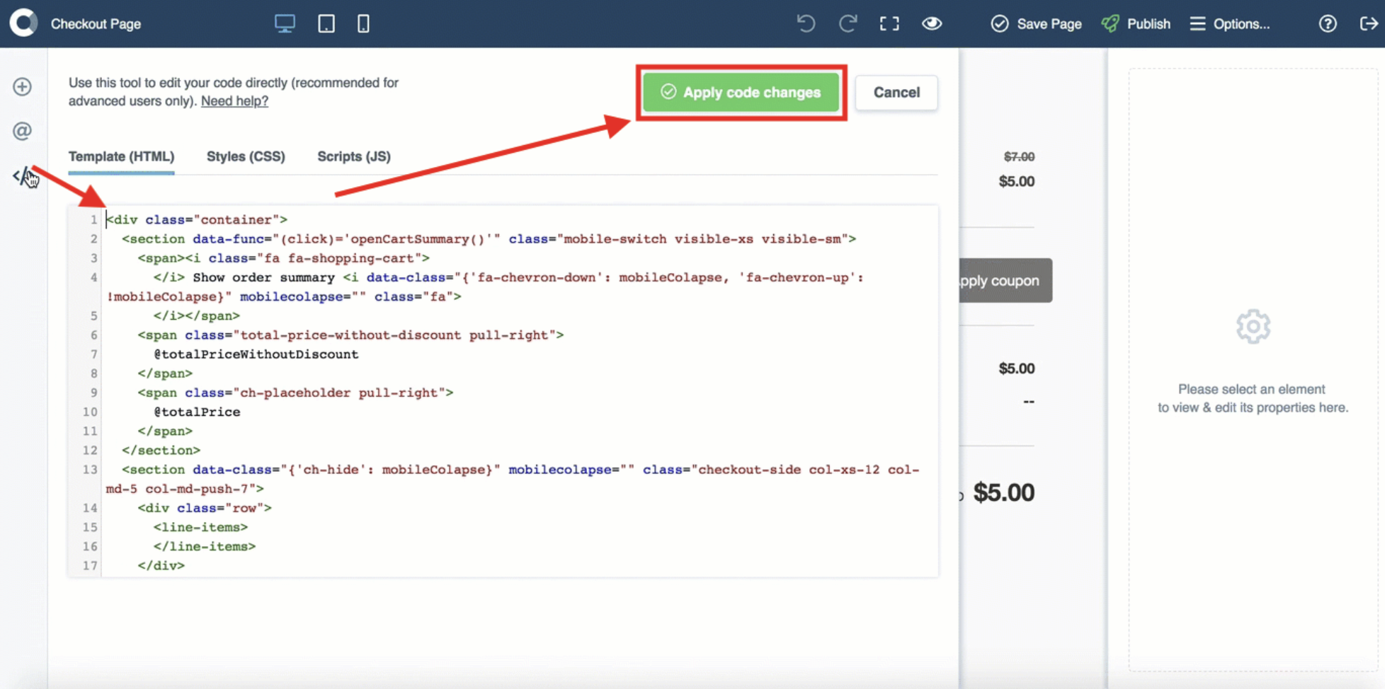Switch to the Styles (CSS) tab
This screenshot has height=689, width=1385.
click(246, 156)
